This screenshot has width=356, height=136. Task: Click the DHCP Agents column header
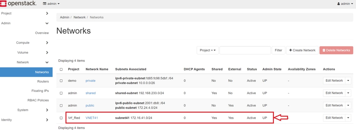194,69
